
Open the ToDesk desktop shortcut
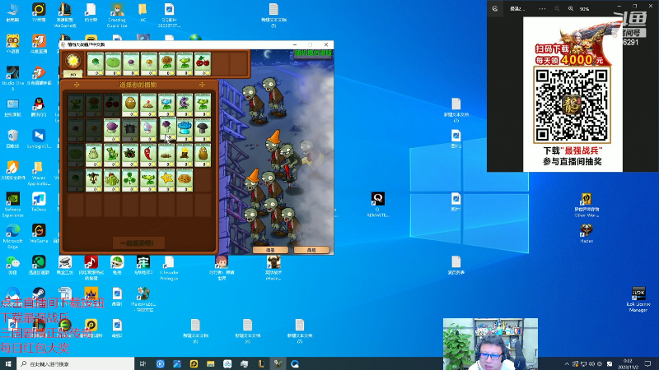(39, 201)
